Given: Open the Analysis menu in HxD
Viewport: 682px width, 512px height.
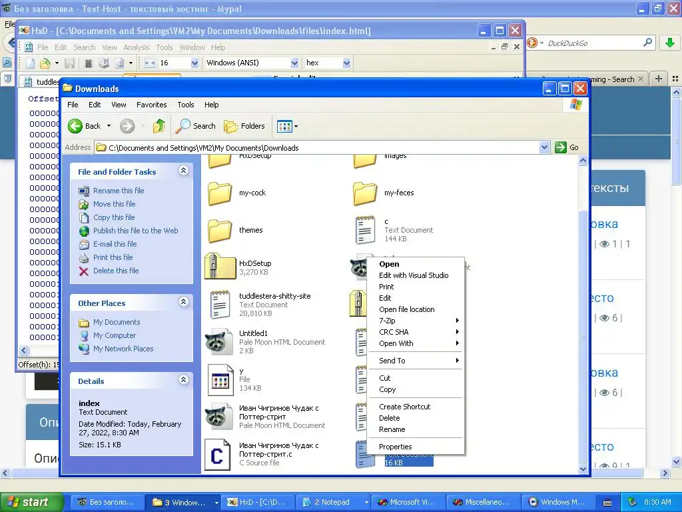Looking at the screenshot, I should click(x=136, y=47).
